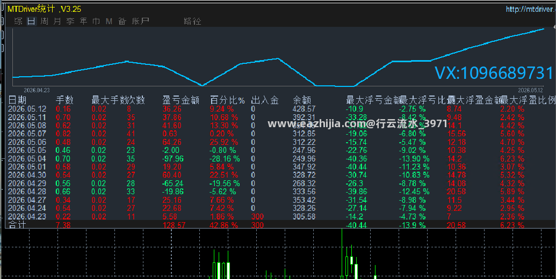Switch to the 季 quarterly tab

70,21
